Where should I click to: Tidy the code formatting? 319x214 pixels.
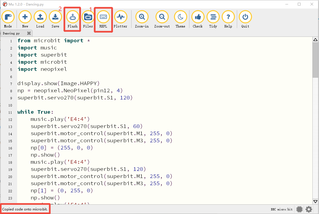click(x=213, y=20)
